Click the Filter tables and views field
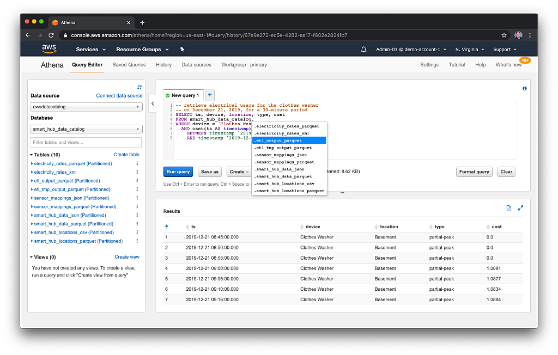This screenshot has width=558, height=355. (86, 142)
